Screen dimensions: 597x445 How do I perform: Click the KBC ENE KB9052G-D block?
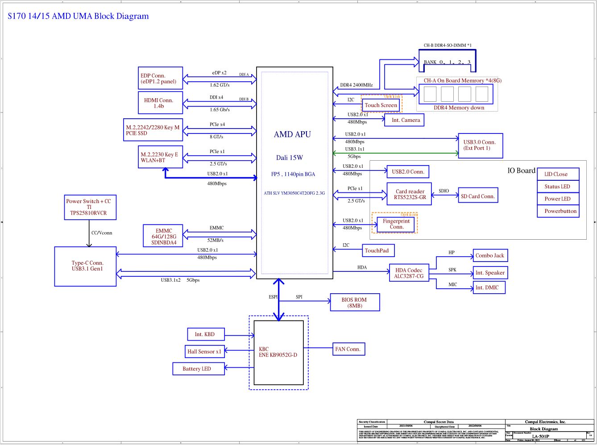coord(278,352)
